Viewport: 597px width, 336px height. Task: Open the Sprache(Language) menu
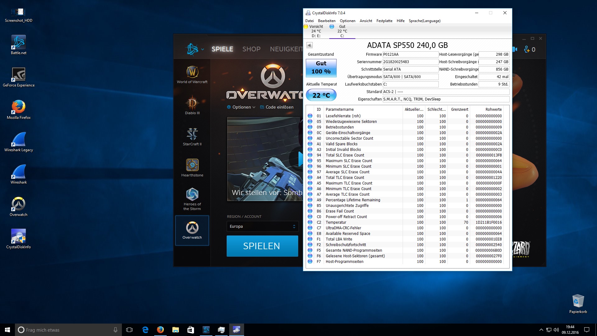[x=424, y=21]
